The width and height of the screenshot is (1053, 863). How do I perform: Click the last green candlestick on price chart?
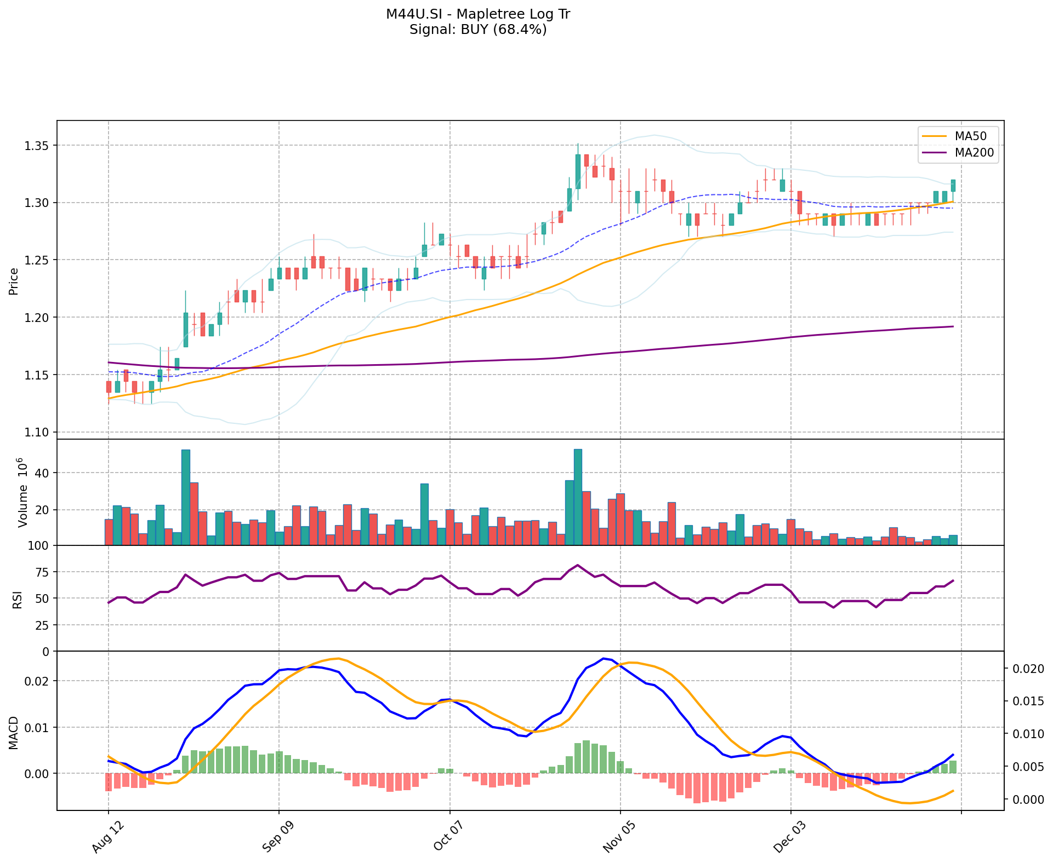tap(953, 185)
